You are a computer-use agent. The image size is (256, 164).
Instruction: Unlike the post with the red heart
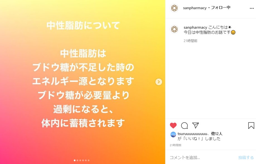173,126
